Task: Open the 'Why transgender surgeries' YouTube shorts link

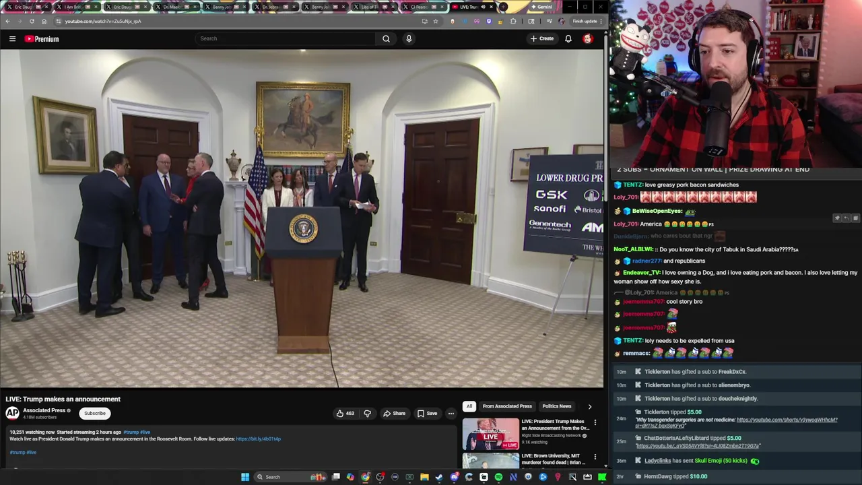Action: pyautogui.click(x=736, y=422)
